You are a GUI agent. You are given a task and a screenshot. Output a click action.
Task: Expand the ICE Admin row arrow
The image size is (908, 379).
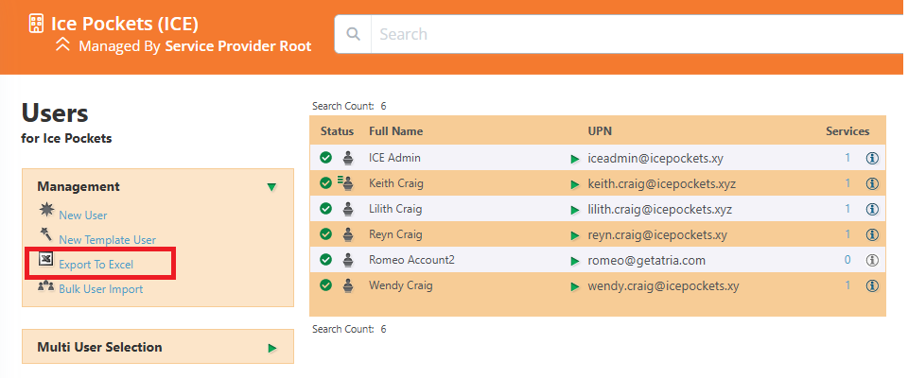[x=575, y=159]
